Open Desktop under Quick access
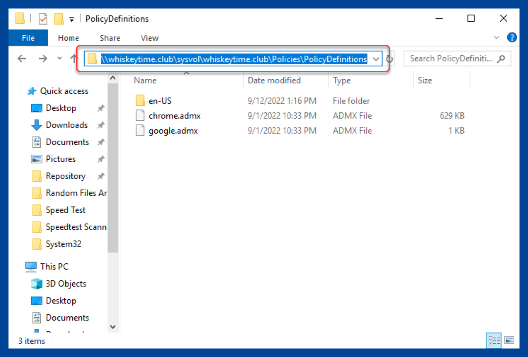This screenshot has width=528, height=357. (61, 108)
